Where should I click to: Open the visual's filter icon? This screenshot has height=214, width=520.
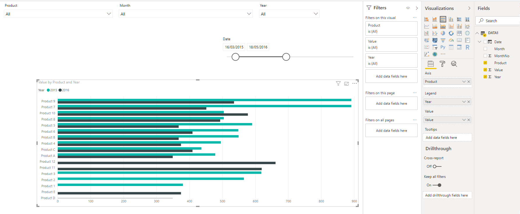click(x=338, y=84)
